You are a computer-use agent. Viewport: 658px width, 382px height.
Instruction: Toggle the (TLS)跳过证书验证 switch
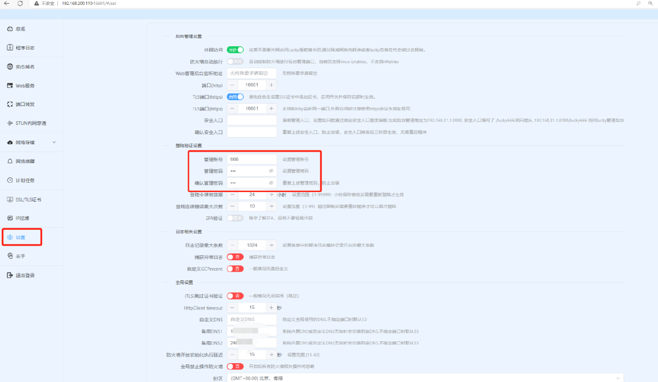(235, 296)
